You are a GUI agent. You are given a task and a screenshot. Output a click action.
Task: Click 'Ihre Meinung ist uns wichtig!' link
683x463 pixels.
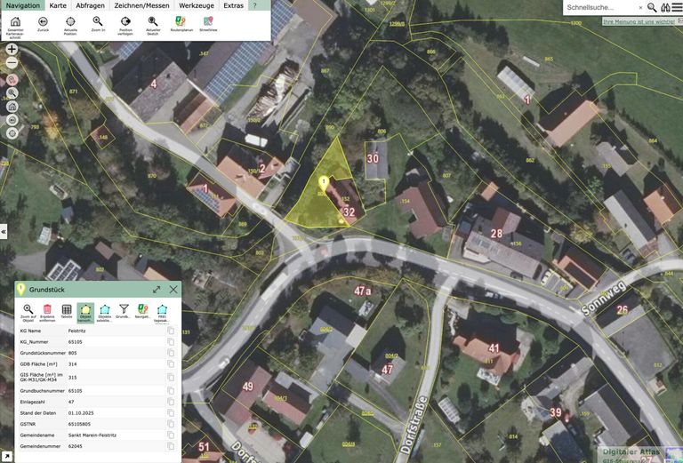638,20
